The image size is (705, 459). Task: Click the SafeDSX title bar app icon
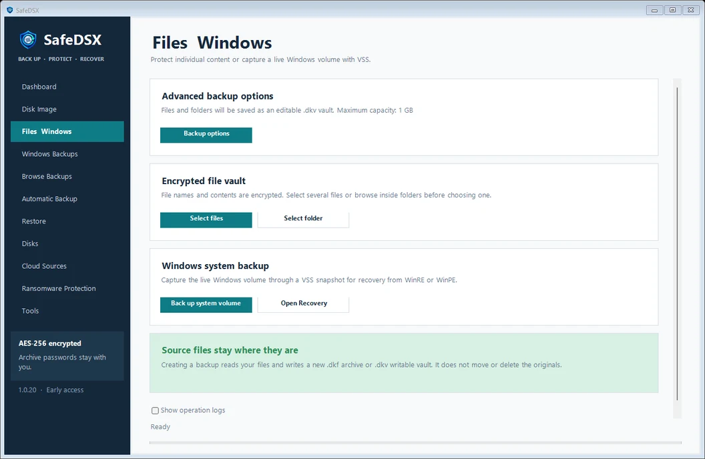[9, 10]
